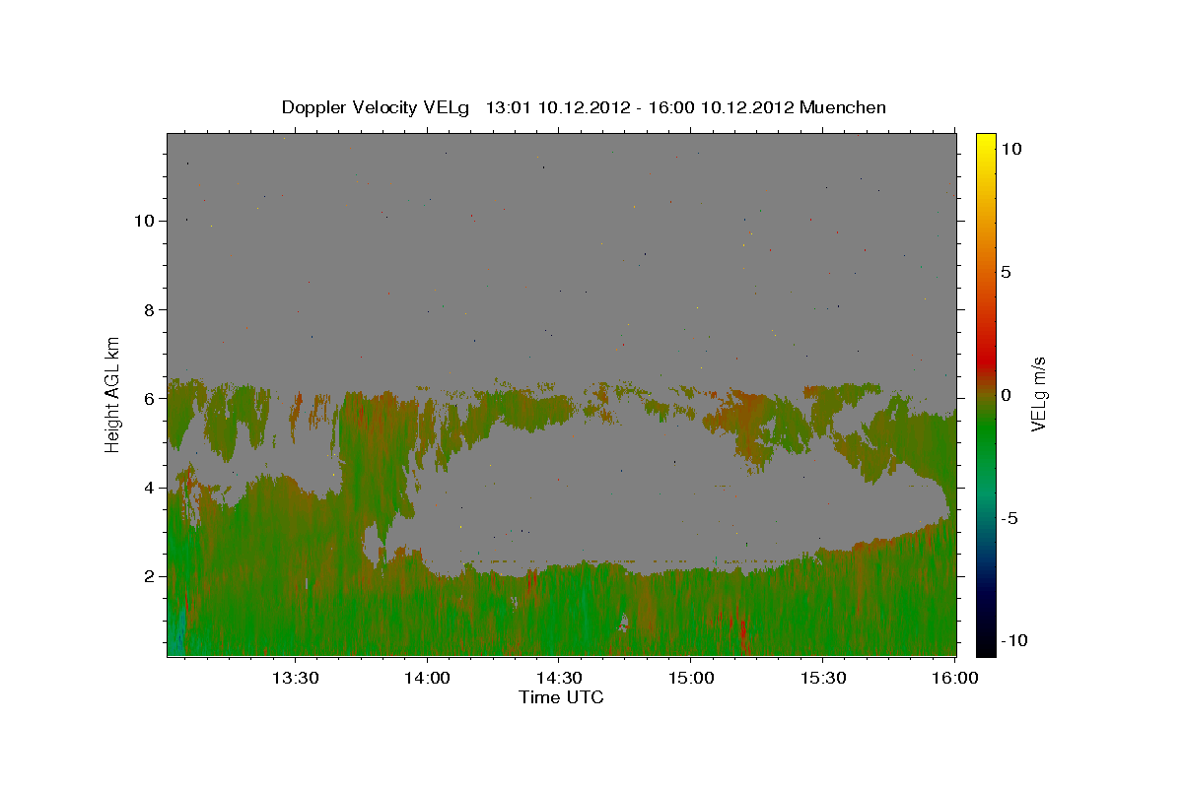Click the 15:00 time tick label
Screen dimensions: 1183x788
(690, 679)
